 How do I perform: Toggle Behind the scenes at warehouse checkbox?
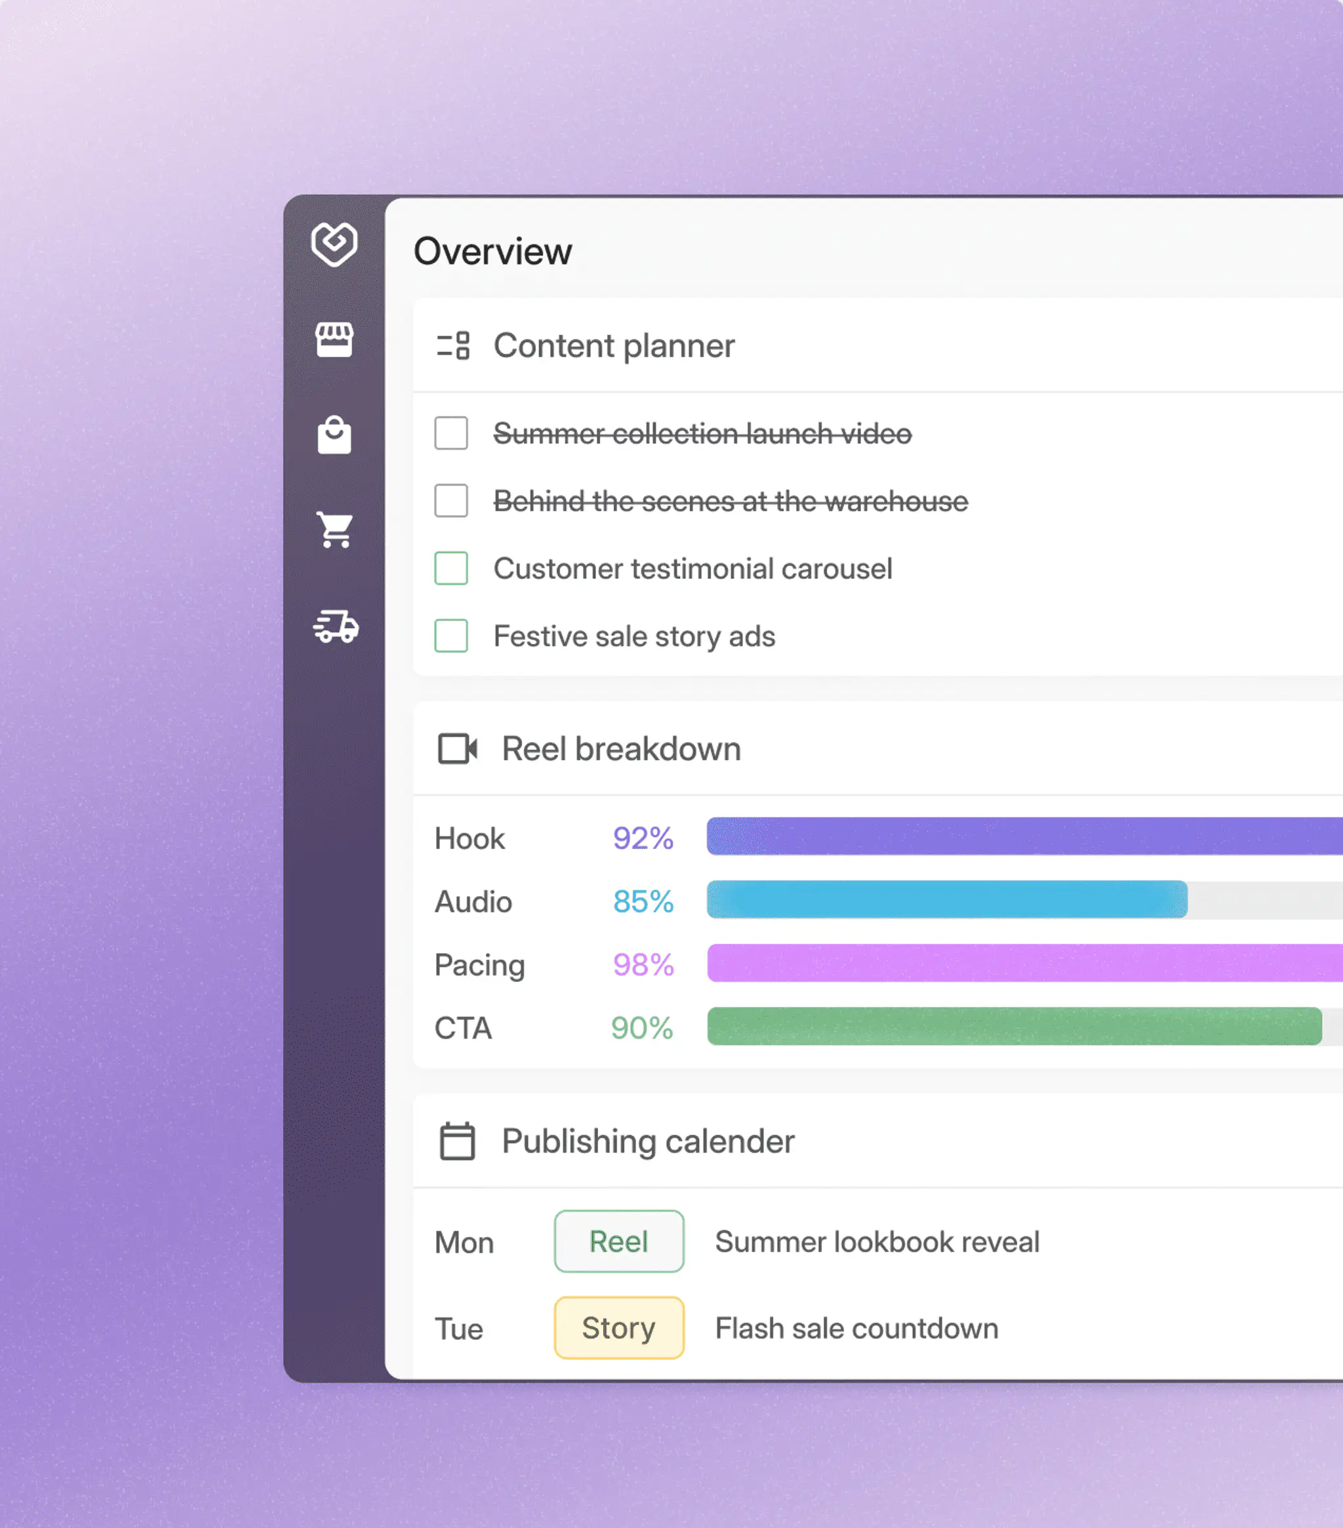coord(451,501)
